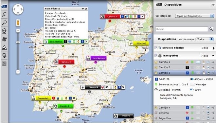The height and width of the screenshot is (123, 216).
Task: Select the magnifier search tool in sidebar
Action: coord(4,23)
